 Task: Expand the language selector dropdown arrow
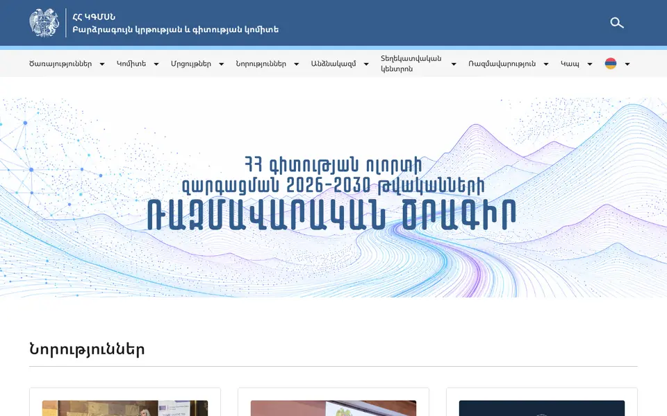(x=627, y=64)
